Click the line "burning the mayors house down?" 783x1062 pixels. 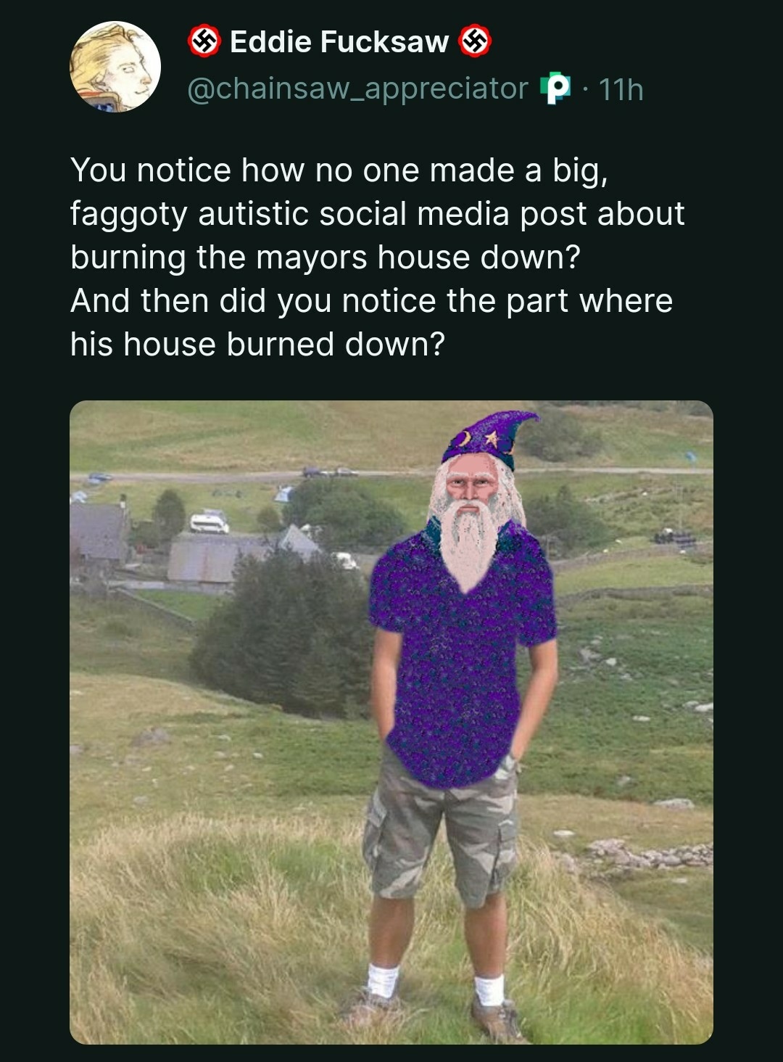(326, 258)
